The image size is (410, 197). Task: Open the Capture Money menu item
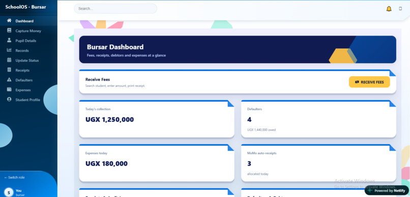[x=28, y=31]
